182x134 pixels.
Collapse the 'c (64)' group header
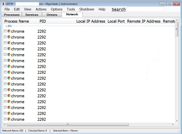tap(9, 26)
